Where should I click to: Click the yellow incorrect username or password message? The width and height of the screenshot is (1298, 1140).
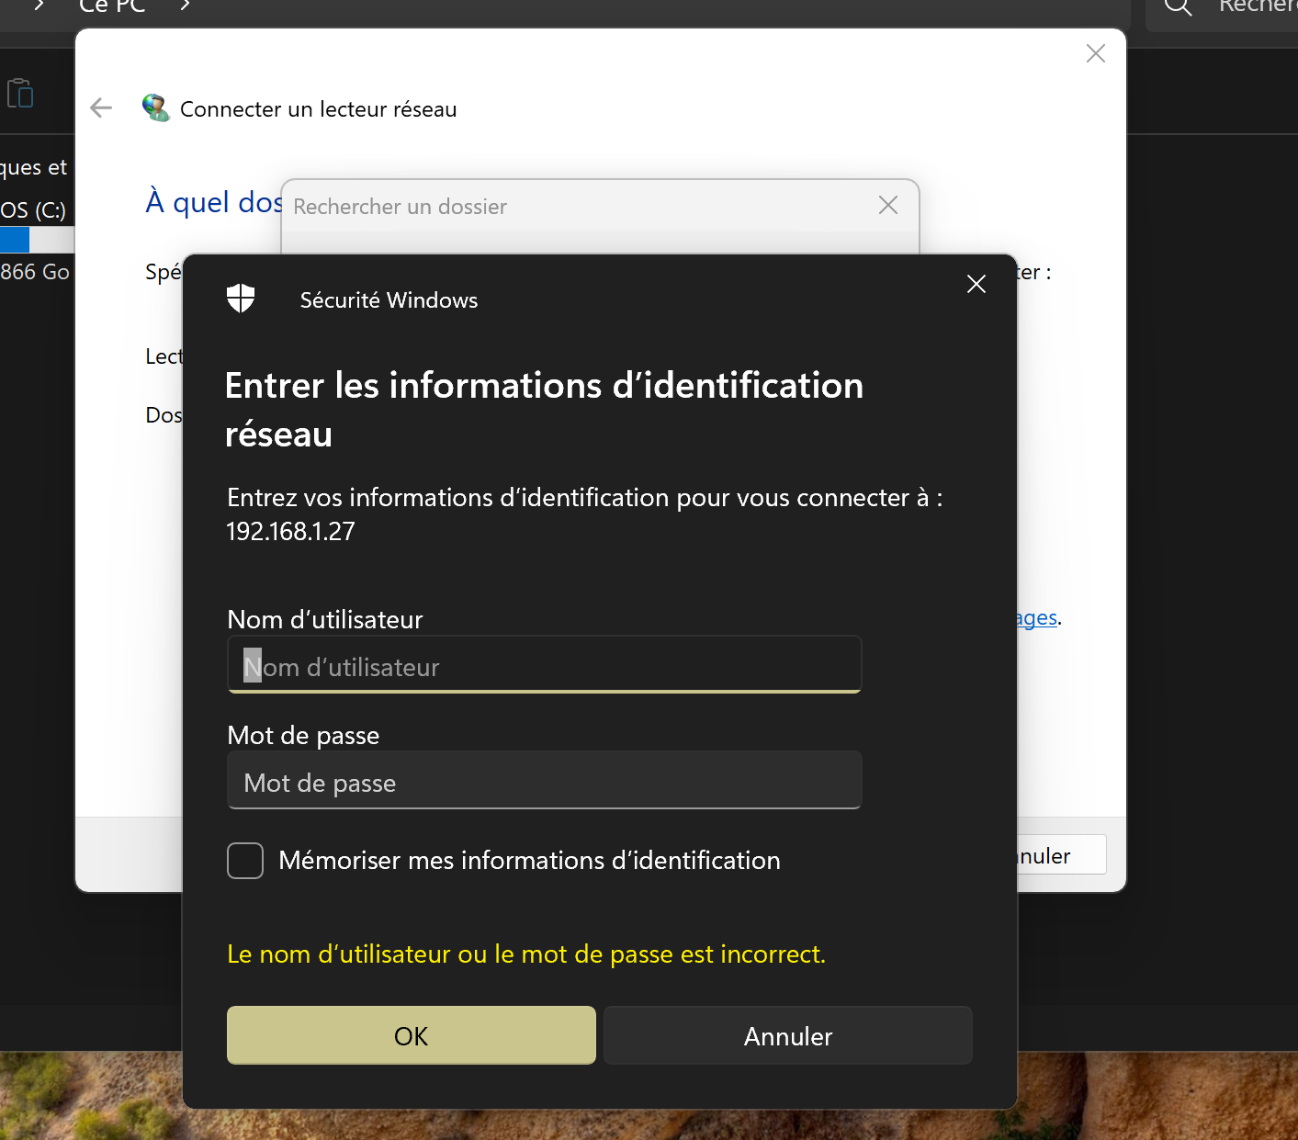coord(526,954)
